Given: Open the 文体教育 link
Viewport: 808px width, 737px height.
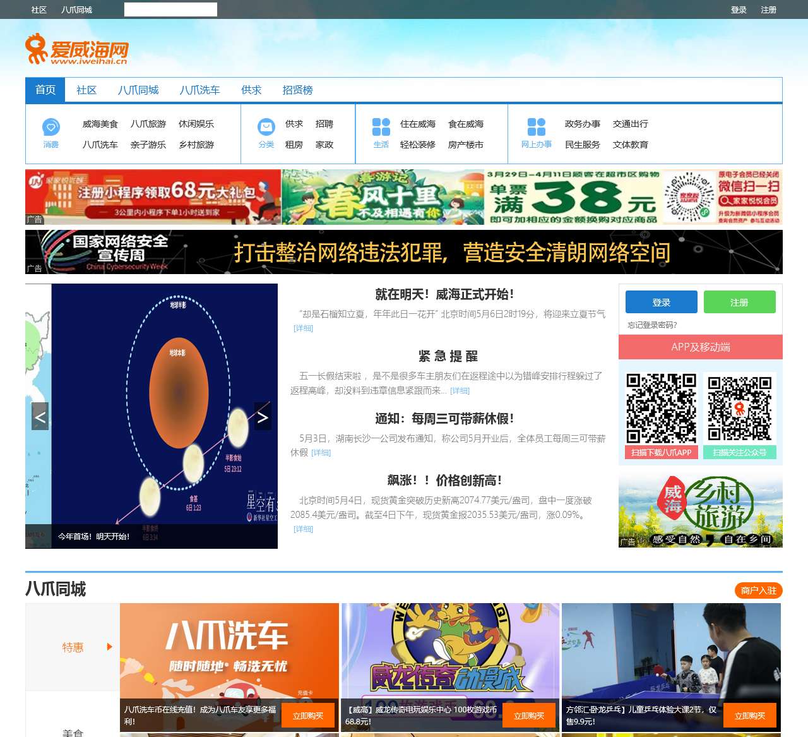Looking at the screenshot, I should 631,145.
